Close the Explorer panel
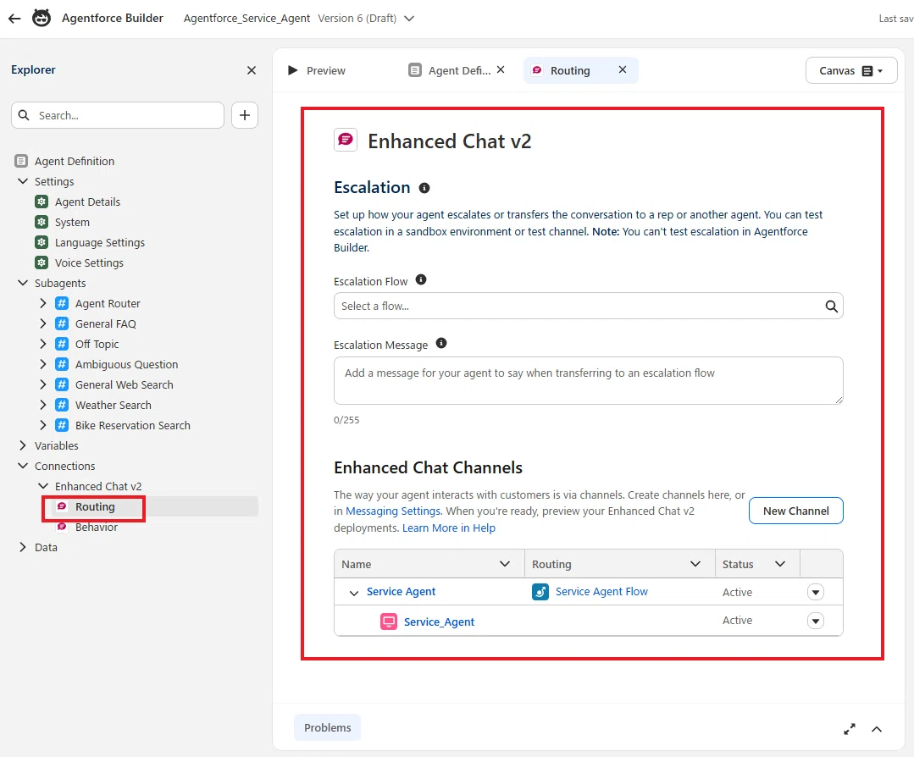914x757 pixels. 252,70
